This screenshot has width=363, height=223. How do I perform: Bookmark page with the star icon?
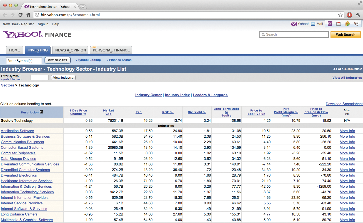(x=340, y=15)
